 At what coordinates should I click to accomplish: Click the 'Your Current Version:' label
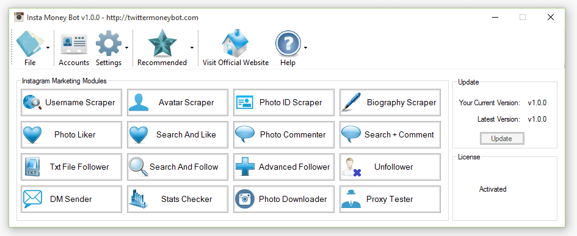point(490,103)
